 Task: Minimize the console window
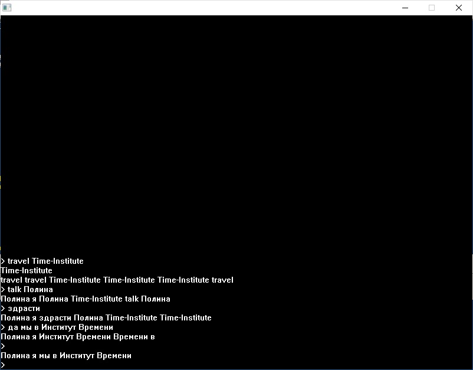coord(405,8)
